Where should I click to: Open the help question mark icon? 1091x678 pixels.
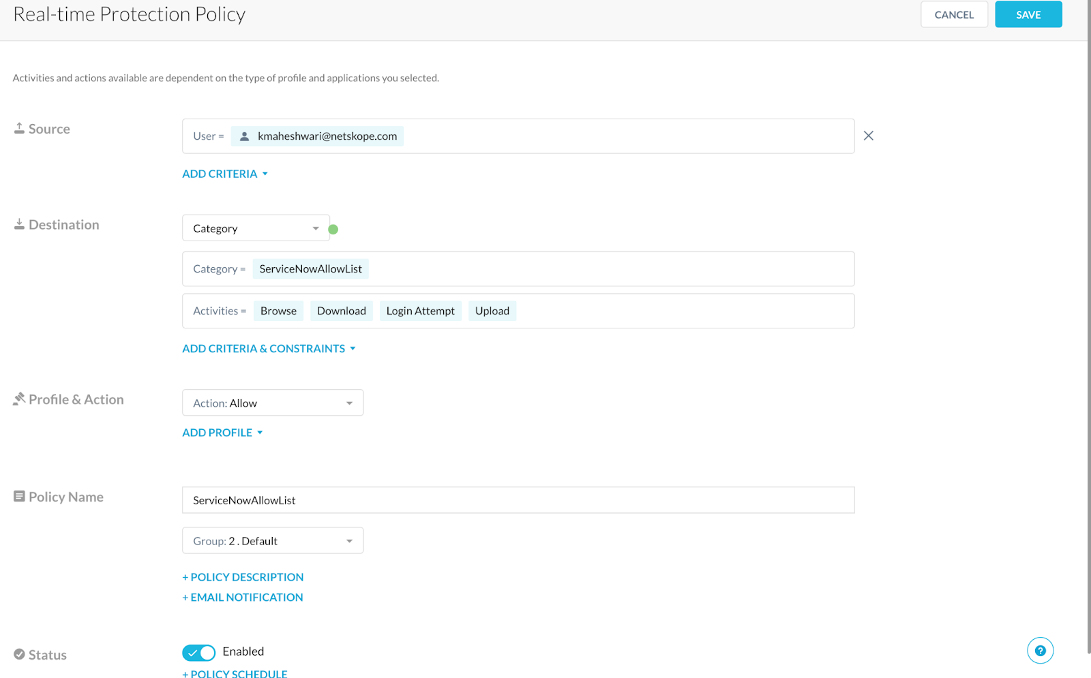tap(1040, 651)
